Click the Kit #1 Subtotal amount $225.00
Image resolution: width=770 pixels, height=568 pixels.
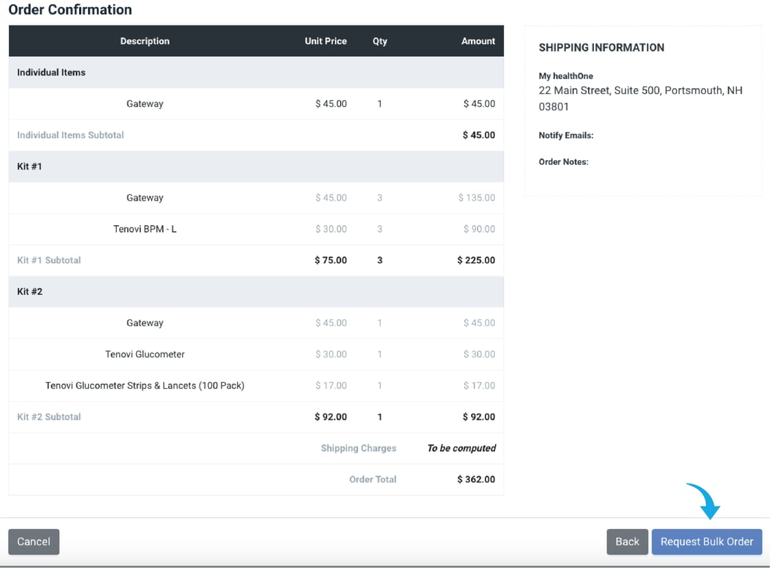coord(476,260)
